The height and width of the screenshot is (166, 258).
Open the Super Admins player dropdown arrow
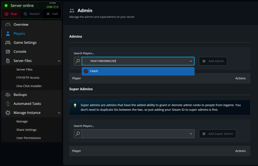[191, 134]
